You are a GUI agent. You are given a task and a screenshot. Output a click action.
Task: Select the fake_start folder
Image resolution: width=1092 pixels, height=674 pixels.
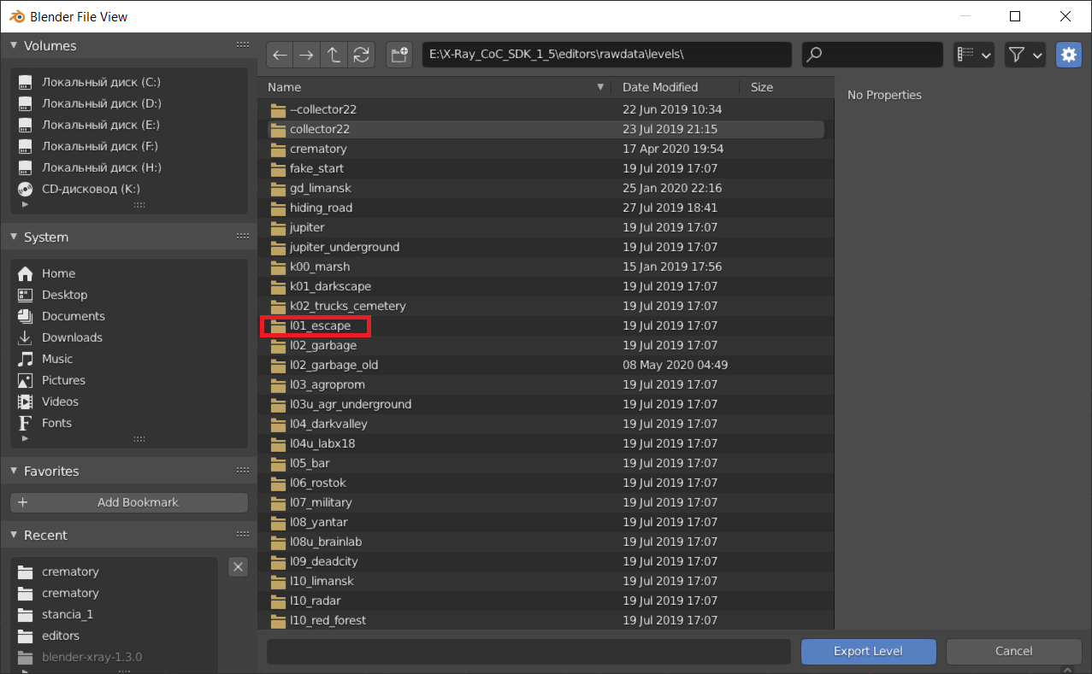tap(546, 168)
